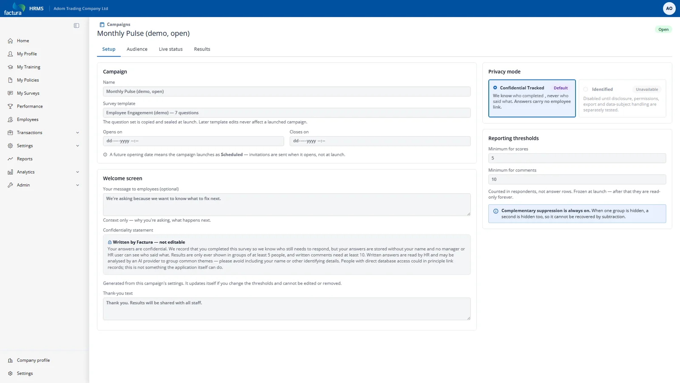Click the Employees people icon
Viewport: 680px width, 383px height.
[x=10, y=120]
